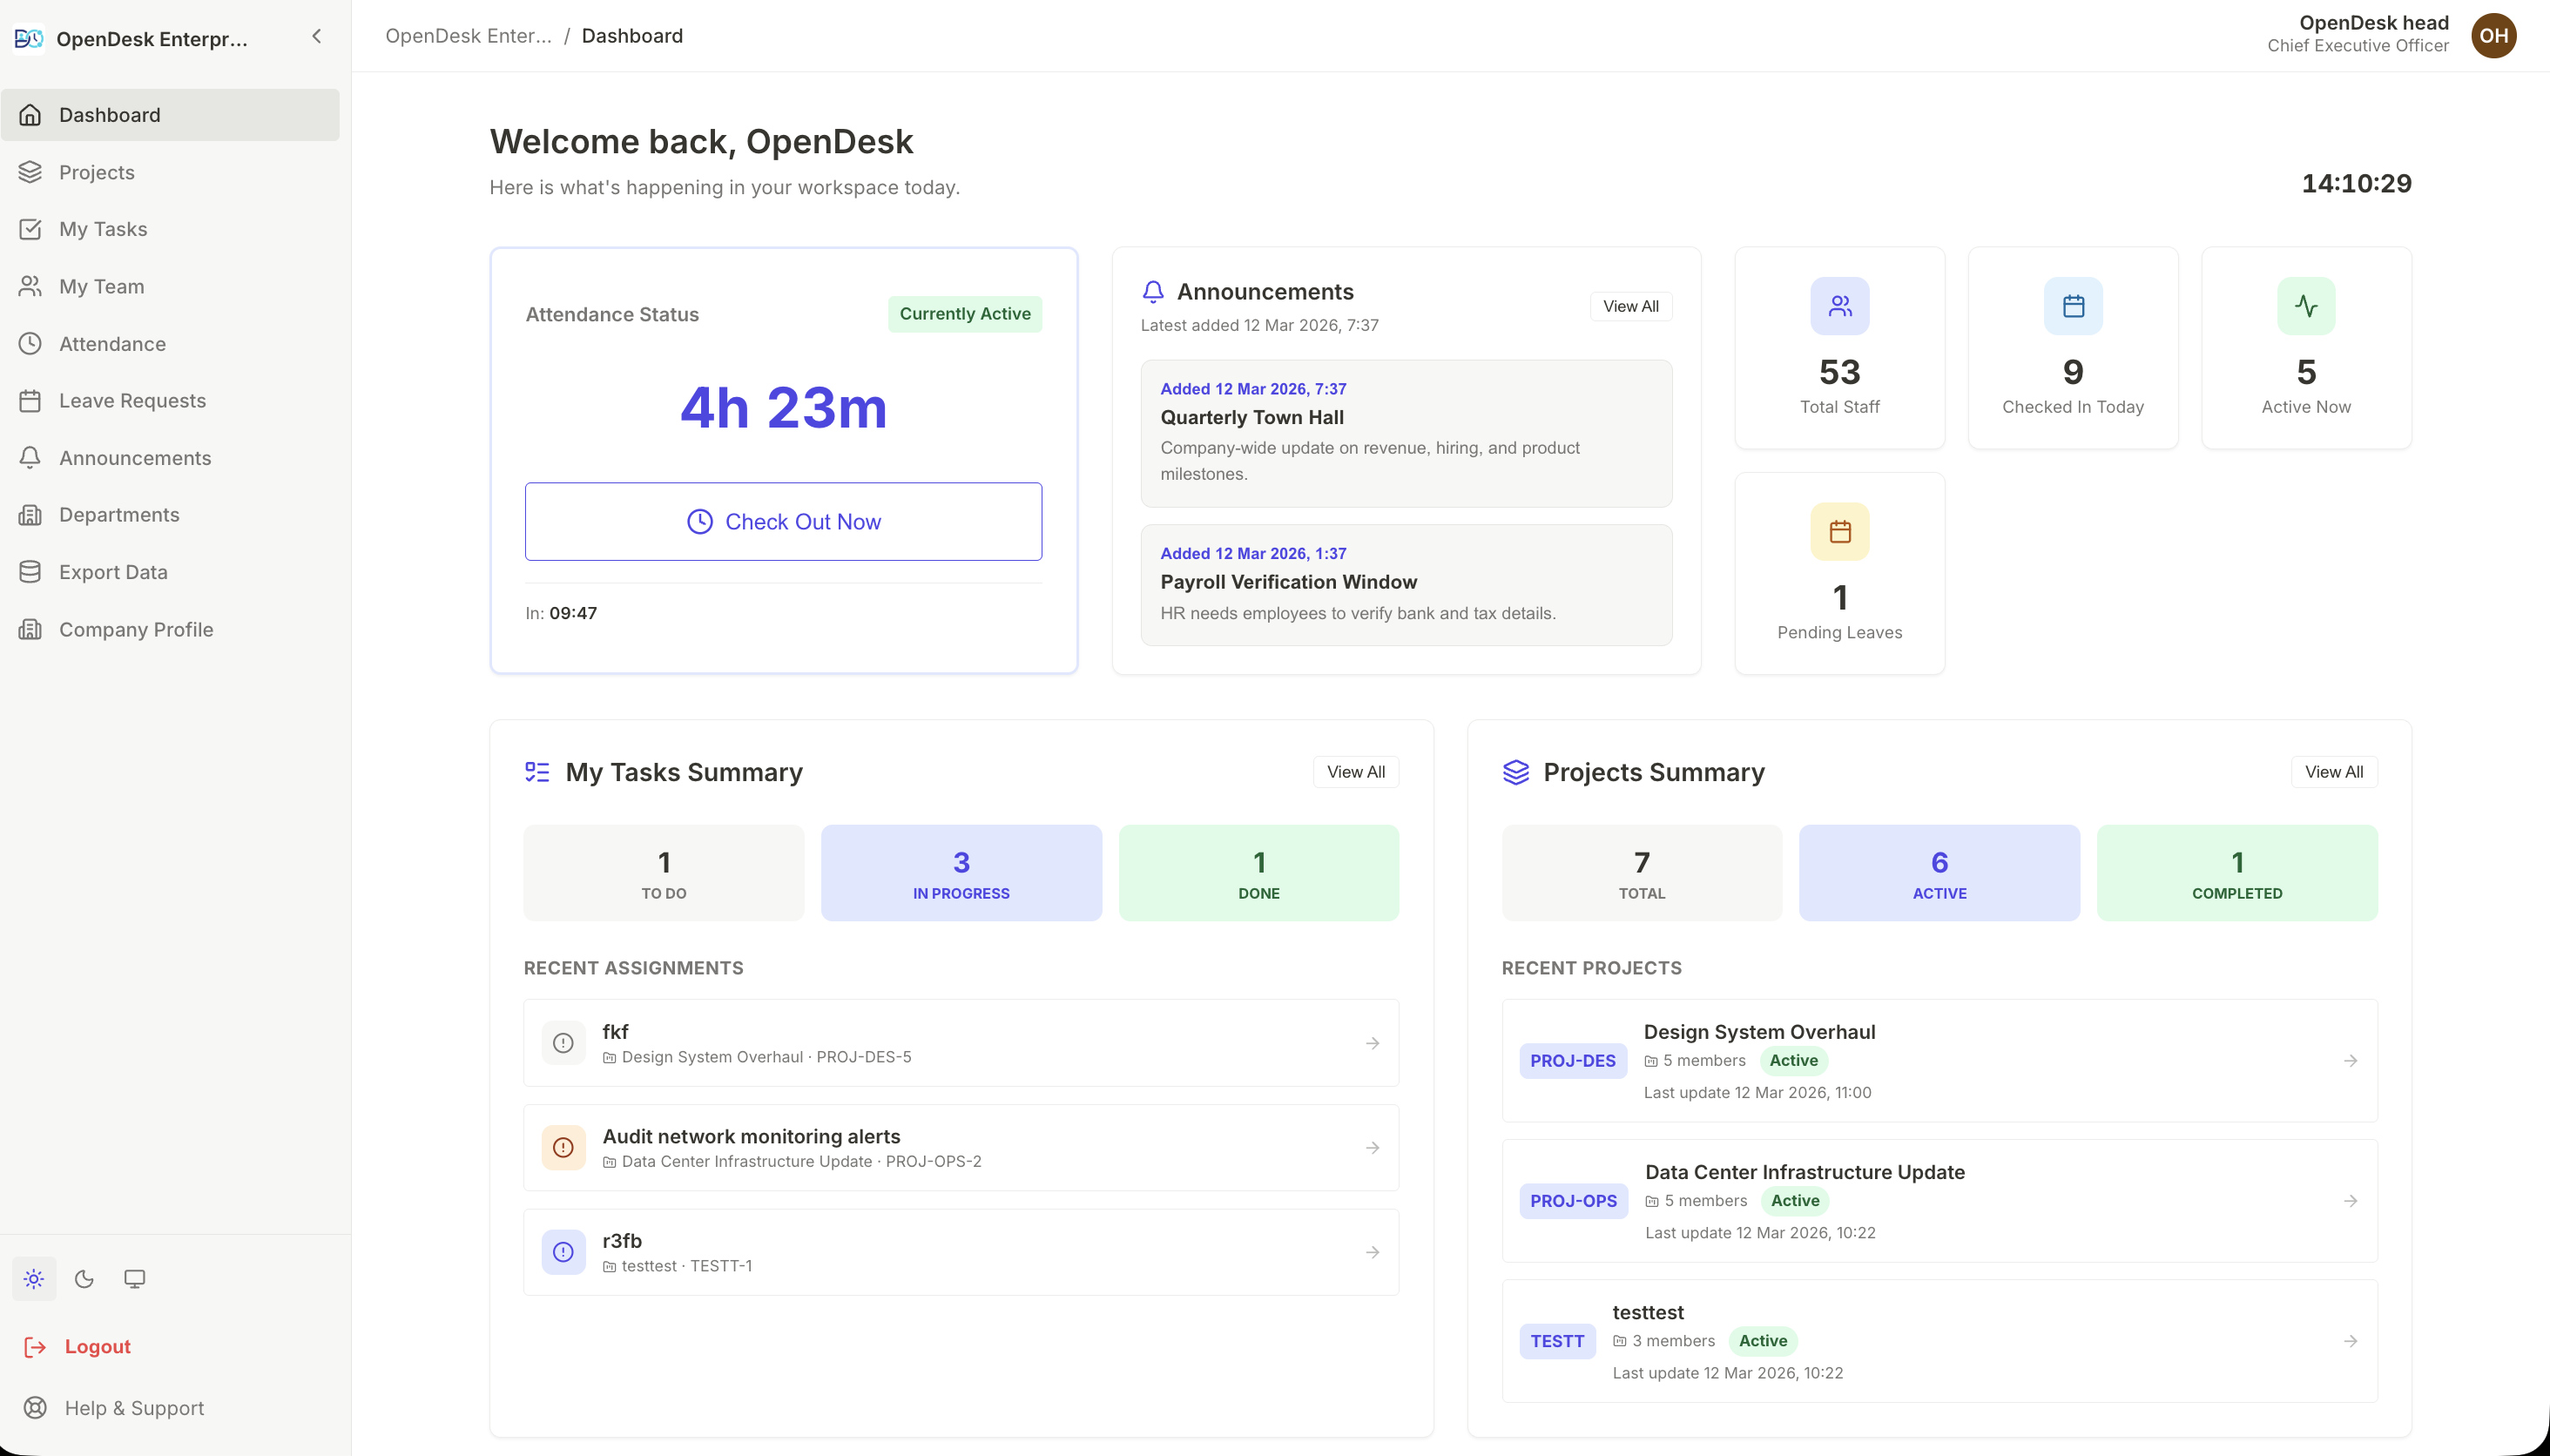Select the COMPLETED projects tile
This screenshot has width=2550, height=1456.
(2237, 873)
